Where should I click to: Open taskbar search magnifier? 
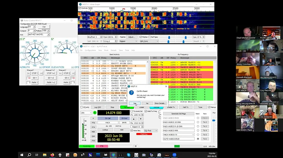point(29,155)
